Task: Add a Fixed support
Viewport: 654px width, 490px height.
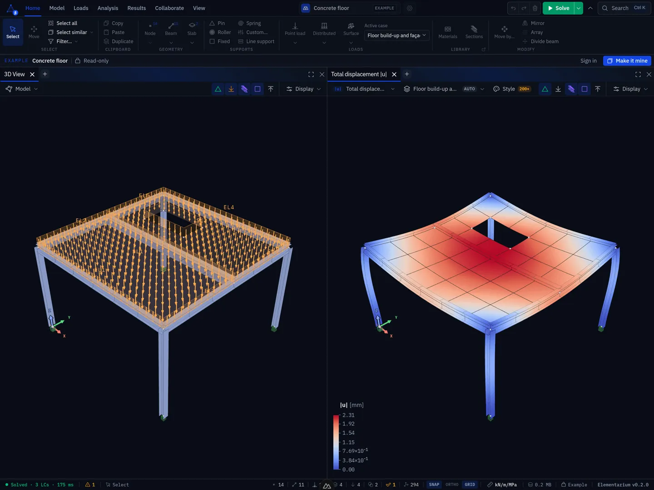Action: [x=220, y=41]
